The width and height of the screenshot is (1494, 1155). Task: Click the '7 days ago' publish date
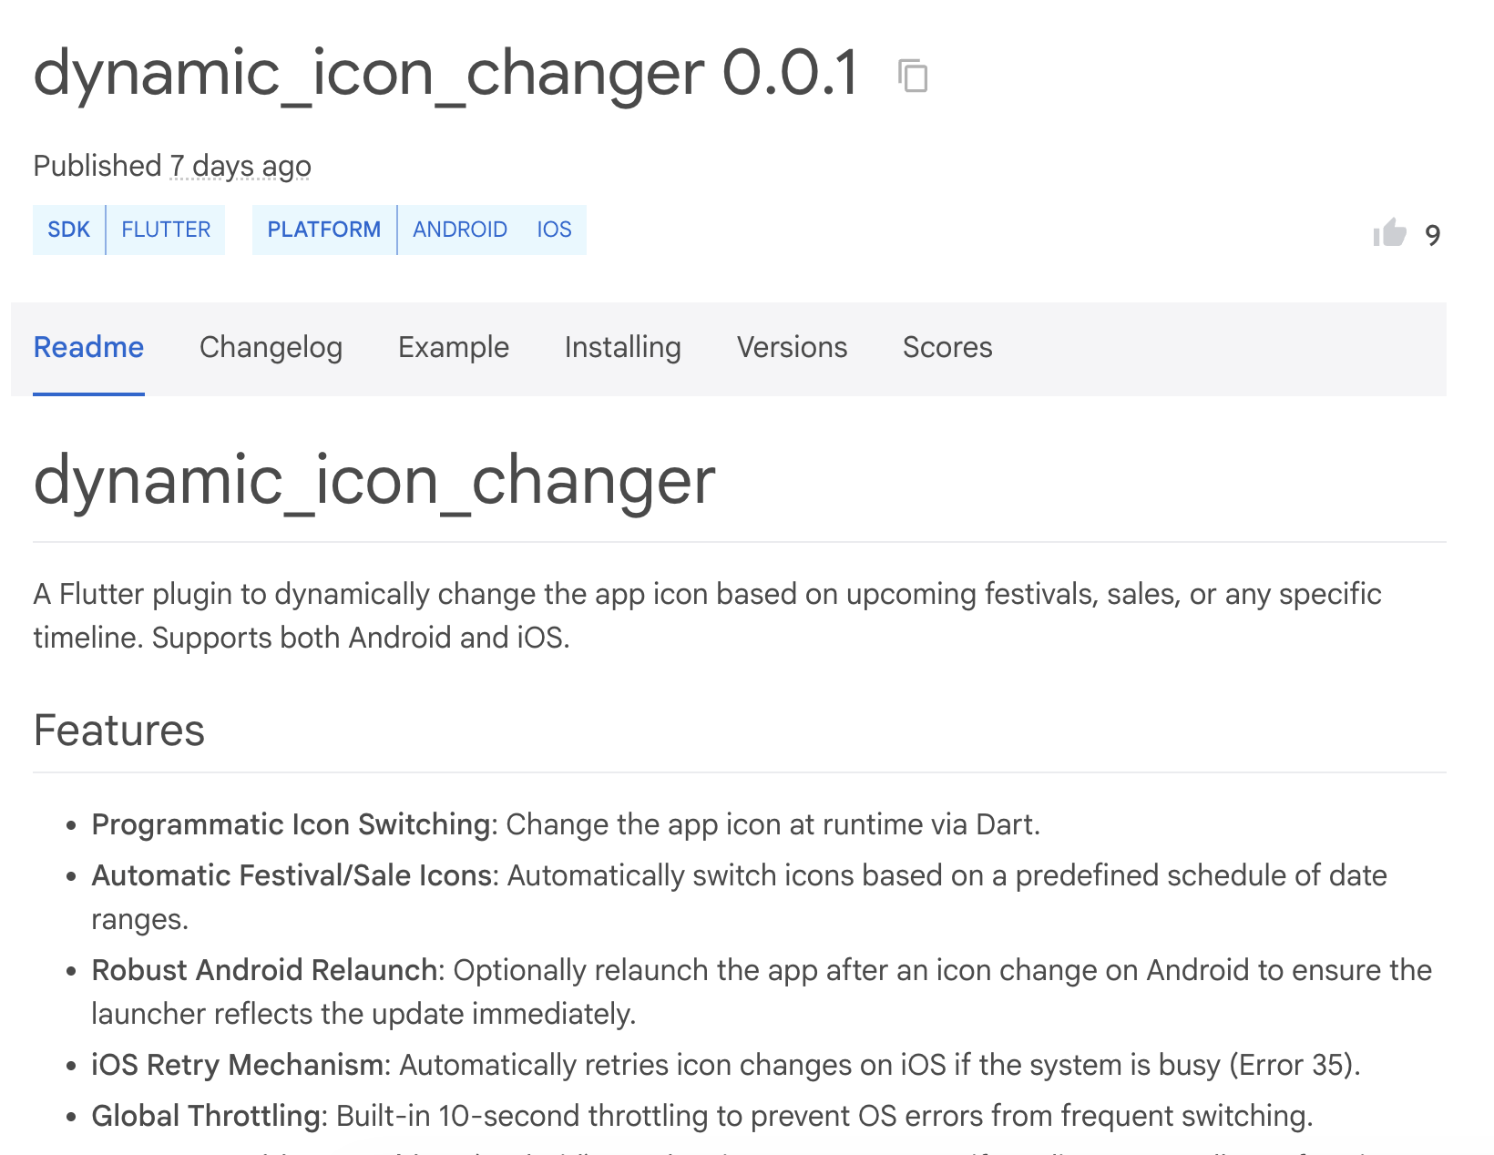coord(240,166)
